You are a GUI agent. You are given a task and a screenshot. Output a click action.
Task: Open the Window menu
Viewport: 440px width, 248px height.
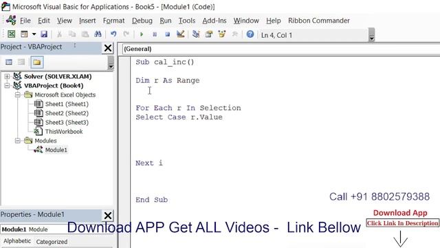click(x=246, y=21)
